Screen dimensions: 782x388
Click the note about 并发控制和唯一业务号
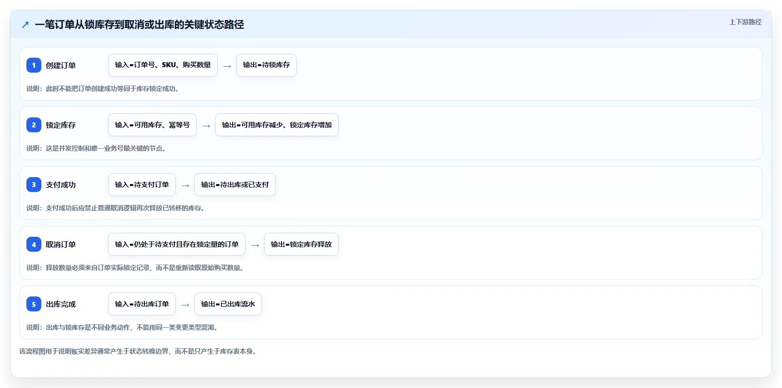pyautogui.click(x=96, y=148)
